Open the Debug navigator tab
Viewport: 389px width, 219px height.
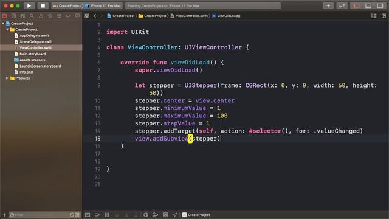point(59,16)
